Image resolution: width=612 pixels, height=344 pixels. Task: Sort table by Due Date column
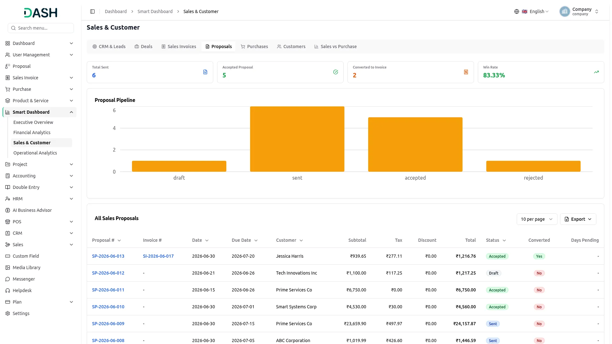[x=244, y=240]
